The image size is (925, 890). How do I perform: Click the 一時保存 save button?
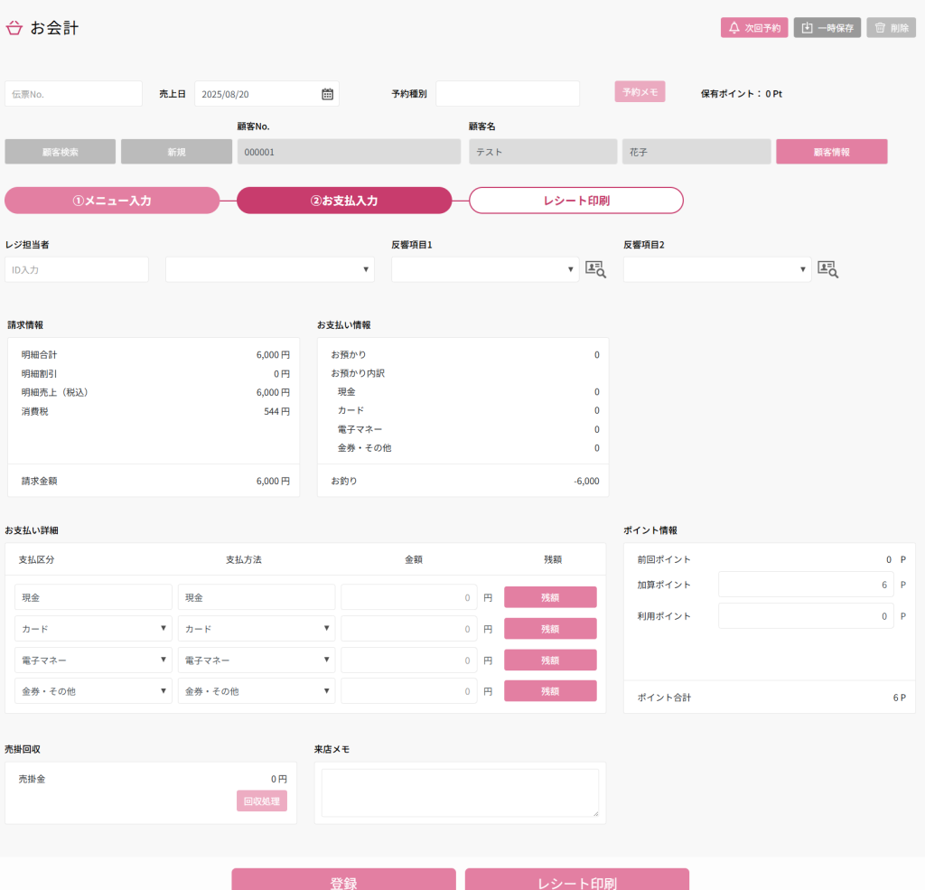tap(827, 28)
